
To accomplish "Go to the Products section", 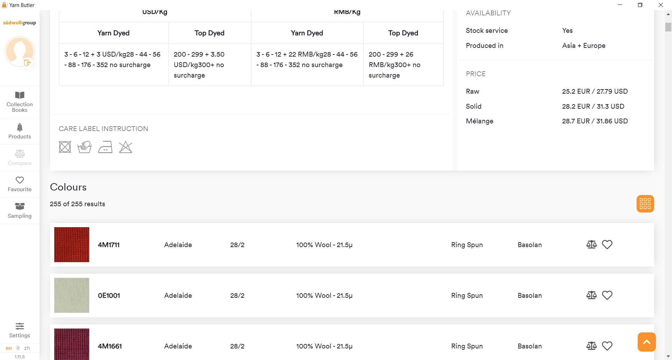I will 20,131.
